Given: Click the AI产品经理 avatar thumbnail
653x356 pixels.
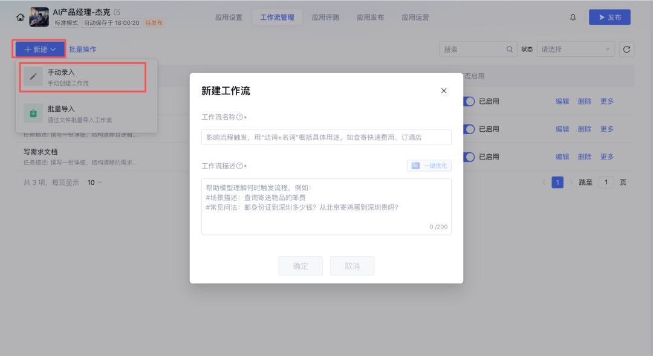Looking at the screenshot, I should point(39,16).
